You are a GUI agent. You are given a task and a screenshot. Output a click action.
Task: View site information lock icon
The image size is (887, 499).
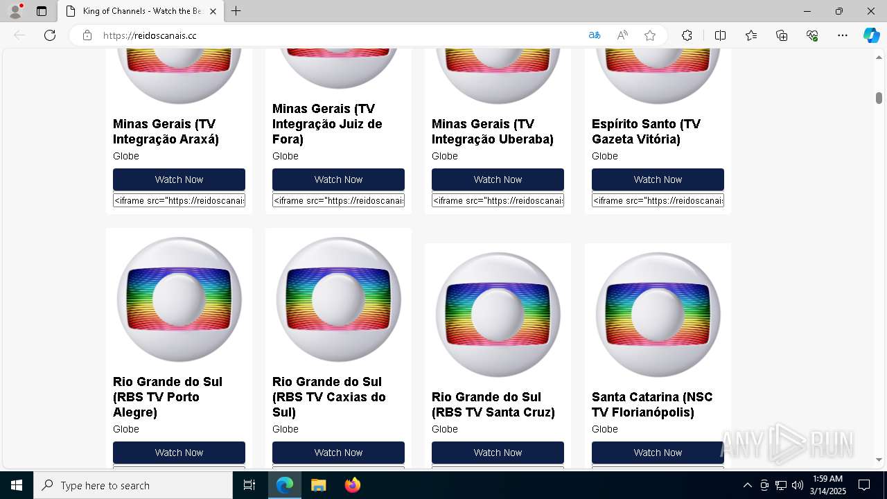pyautogui.click(x=87, y=35)
